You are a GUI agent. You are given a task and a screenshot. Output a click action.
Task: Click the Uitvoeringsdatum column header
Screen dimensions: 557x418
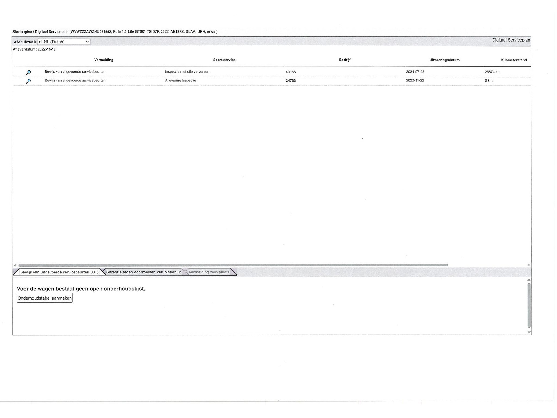(444, 60)
